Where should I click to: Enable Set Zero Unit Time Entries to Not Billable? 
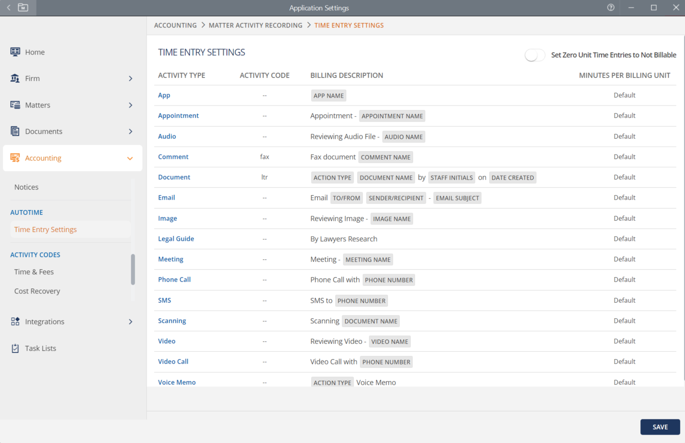[535, 55]
